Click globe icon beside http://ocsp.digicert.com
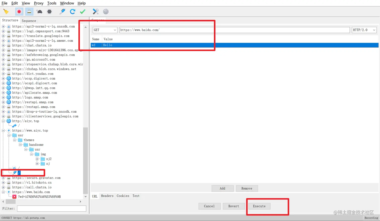Image resolution: width=380 pixels, height=221 pixels. (x=9, y=78)
